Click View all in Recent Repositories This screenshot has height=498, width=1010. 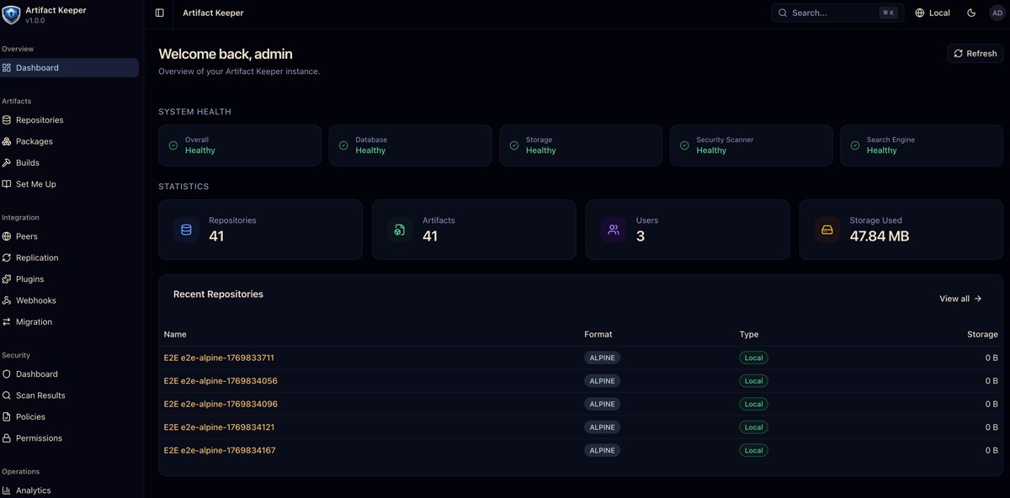click(959, 298)
